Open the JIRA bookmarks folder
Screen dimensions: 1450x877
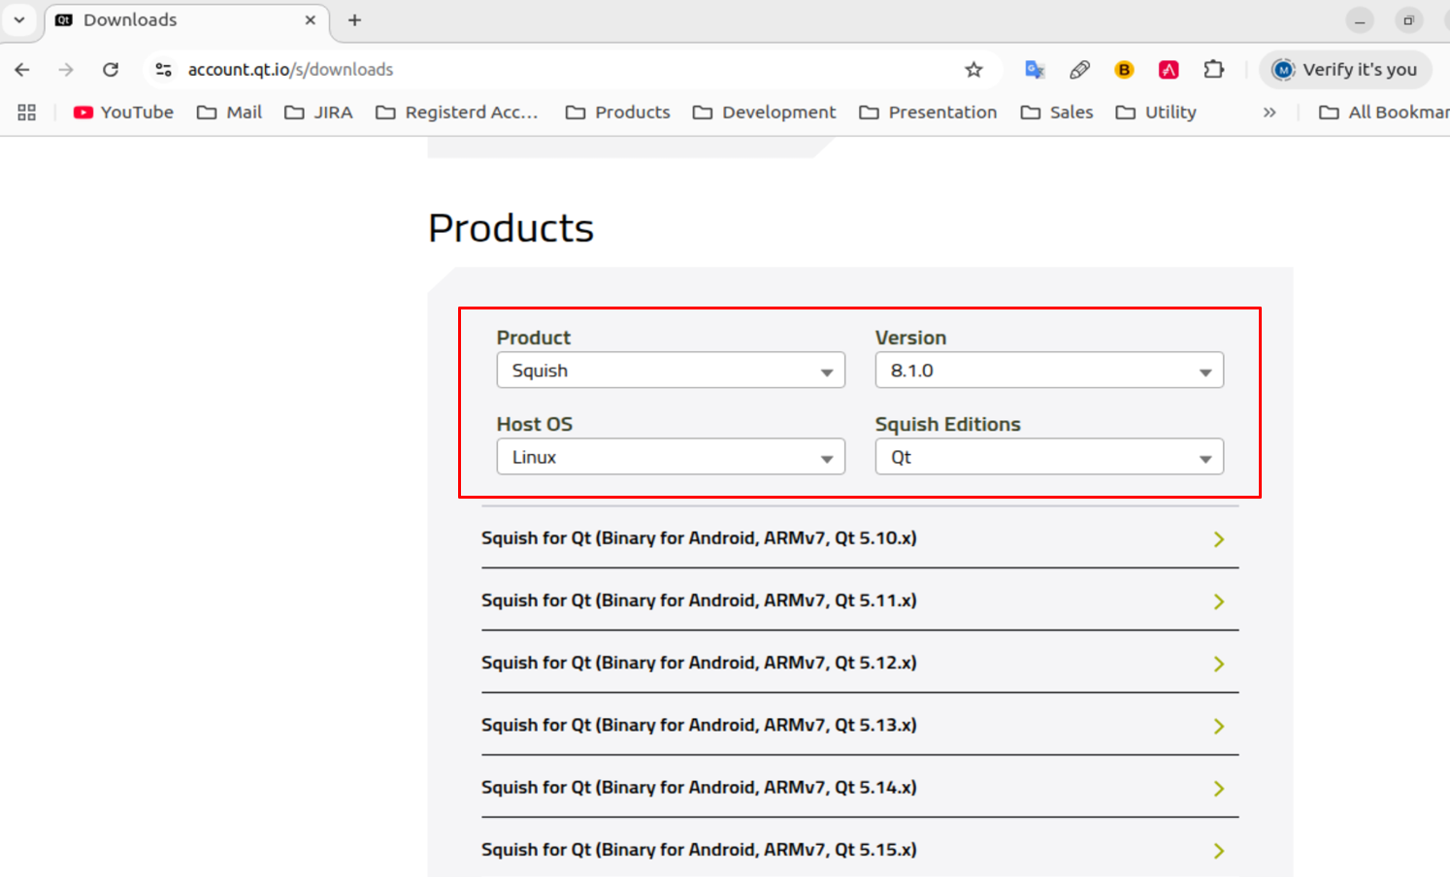coord(318,113)
